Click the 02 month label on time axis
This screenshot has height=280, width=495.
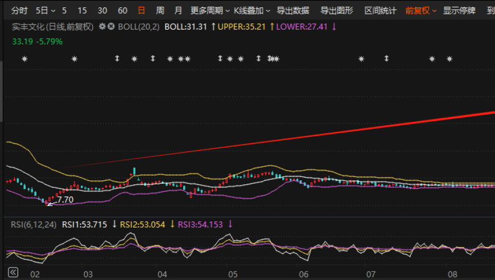coord(35,274)
